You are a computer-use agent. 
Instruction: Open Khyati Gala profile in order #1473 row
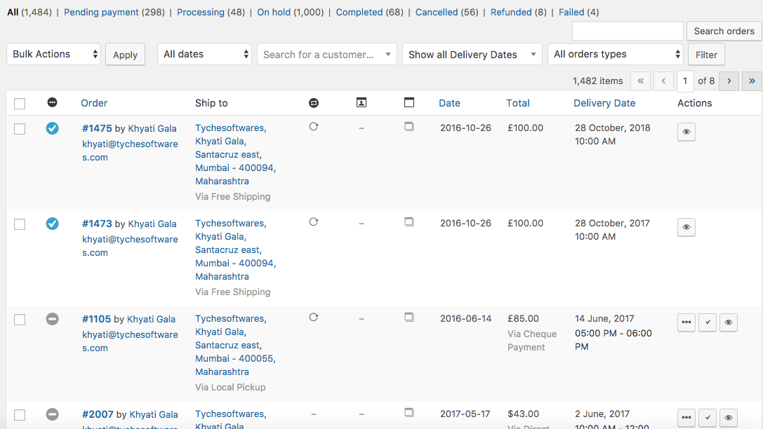point(152,224)
